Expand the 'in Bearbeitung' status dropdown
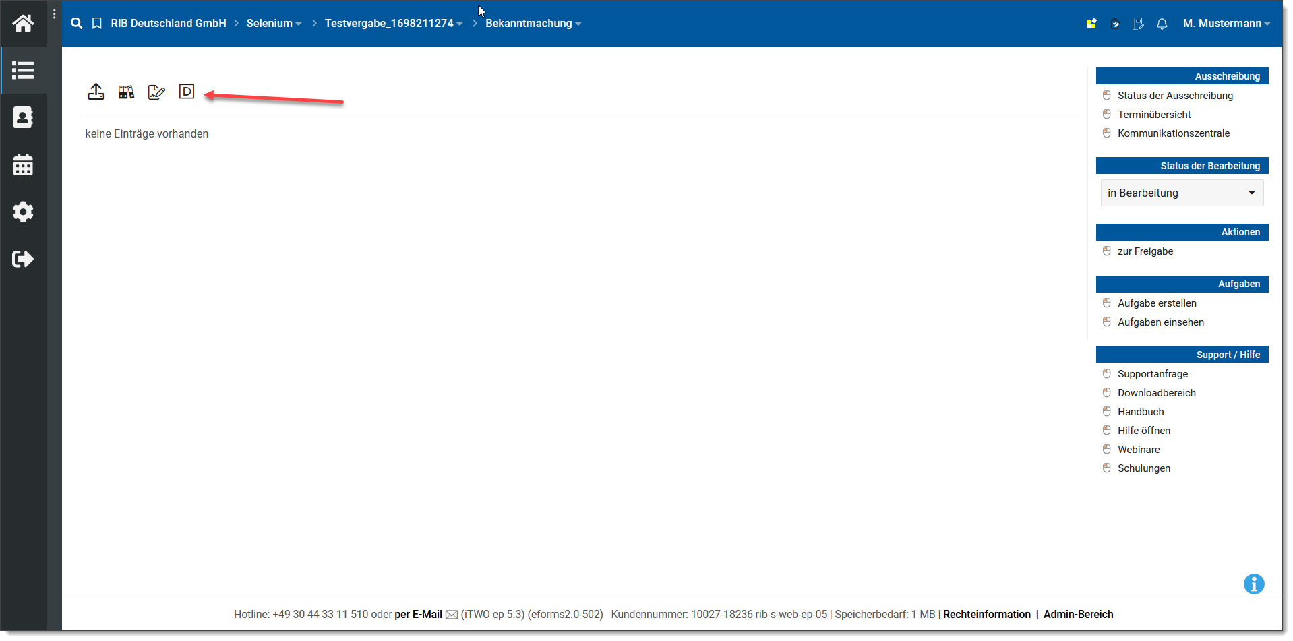This screenshot has width=1293, height=641. (x=1181, y=193)
